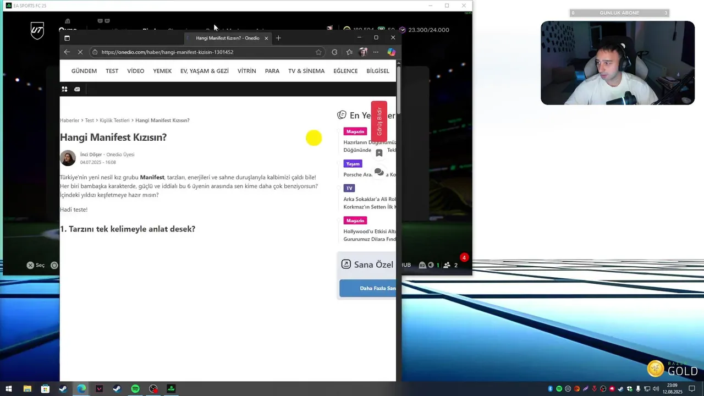Open the Porsche news headline
The image size is (704, 396).
pyautogui.click(x=370, y=175)
